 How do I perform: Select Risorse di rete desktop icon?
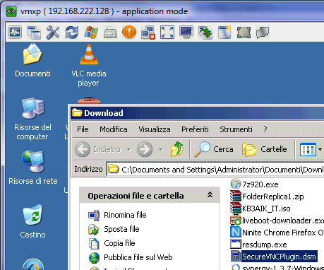point(33,168)
